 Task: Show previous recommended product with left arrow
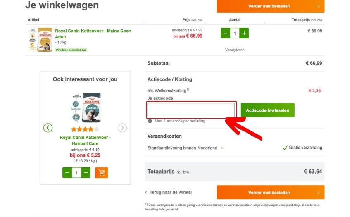click(x=48, y=128)
